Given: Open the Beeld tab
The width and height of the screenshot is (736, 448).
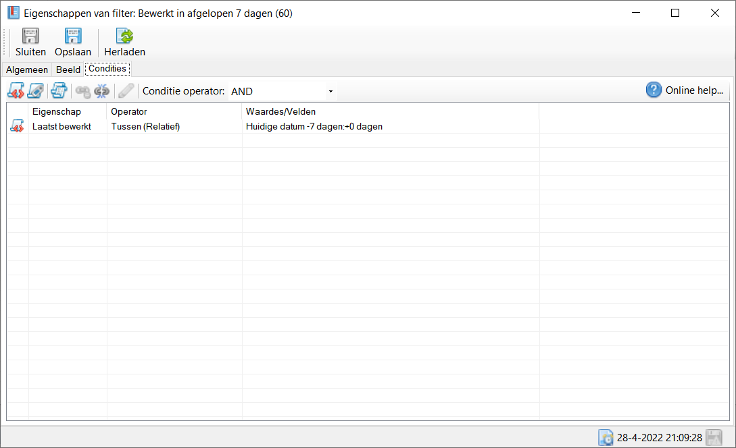Looking at the screenshot, I should pos(68,69).
